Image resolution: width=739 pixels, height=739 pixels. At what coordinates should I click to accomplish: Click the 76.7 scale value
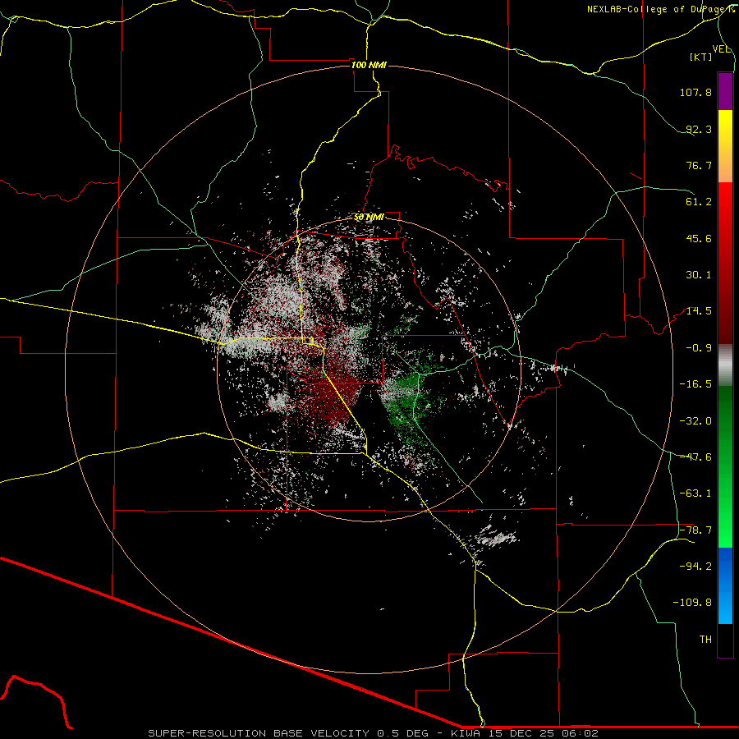pos(699,165)
